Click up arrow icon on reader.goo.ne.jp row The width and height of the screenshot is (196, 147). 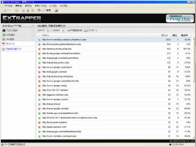coord(39,113)
